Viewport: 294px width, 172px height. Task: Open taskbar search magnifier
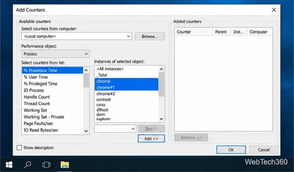[x=28, y=165]
